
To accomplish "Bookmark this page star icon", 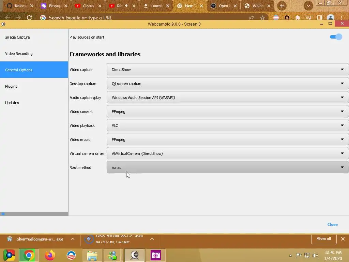I will tap(262, 18).
